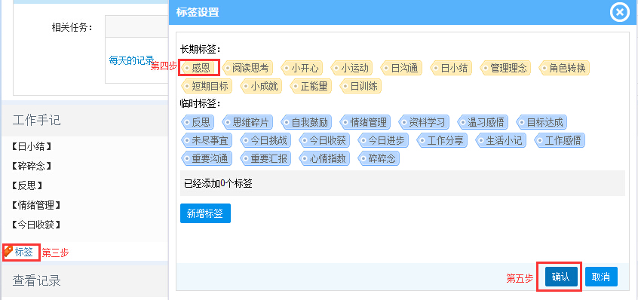
Task: Click the 【情绪管理】 note entry
Action: pos(37,205)
